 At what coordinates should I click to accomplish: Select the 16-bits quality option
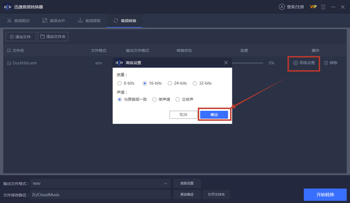click(152, 83)
